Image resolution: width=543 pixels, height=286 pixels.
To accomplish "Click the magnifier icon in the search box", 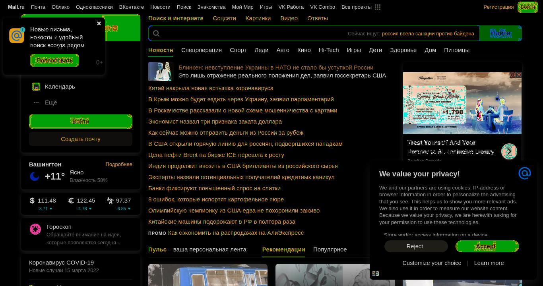I will [x=156, y=34].
